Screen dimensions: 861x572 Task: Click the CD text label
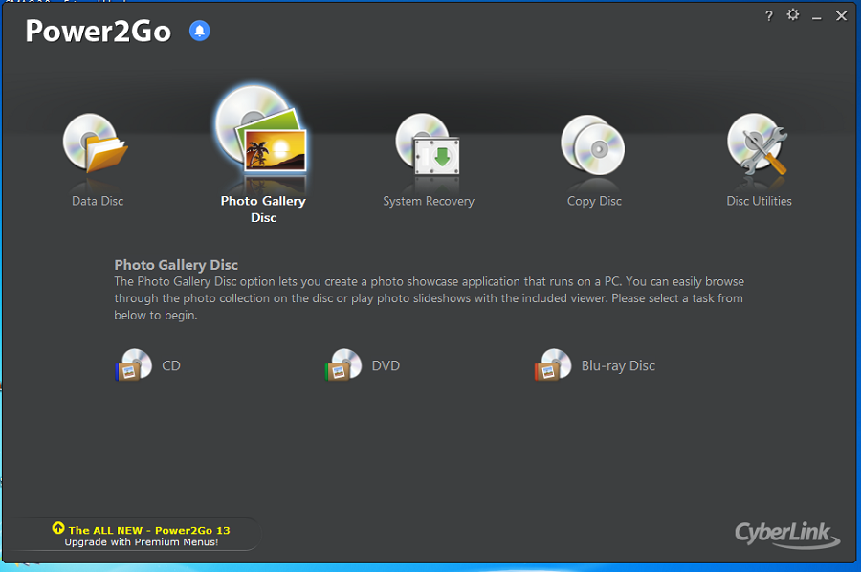coord(171,365)
